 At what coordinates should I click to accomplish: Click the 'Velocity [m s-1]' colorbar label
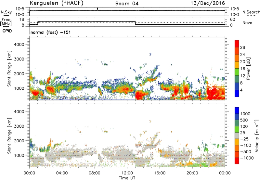(x=257, y=135)
